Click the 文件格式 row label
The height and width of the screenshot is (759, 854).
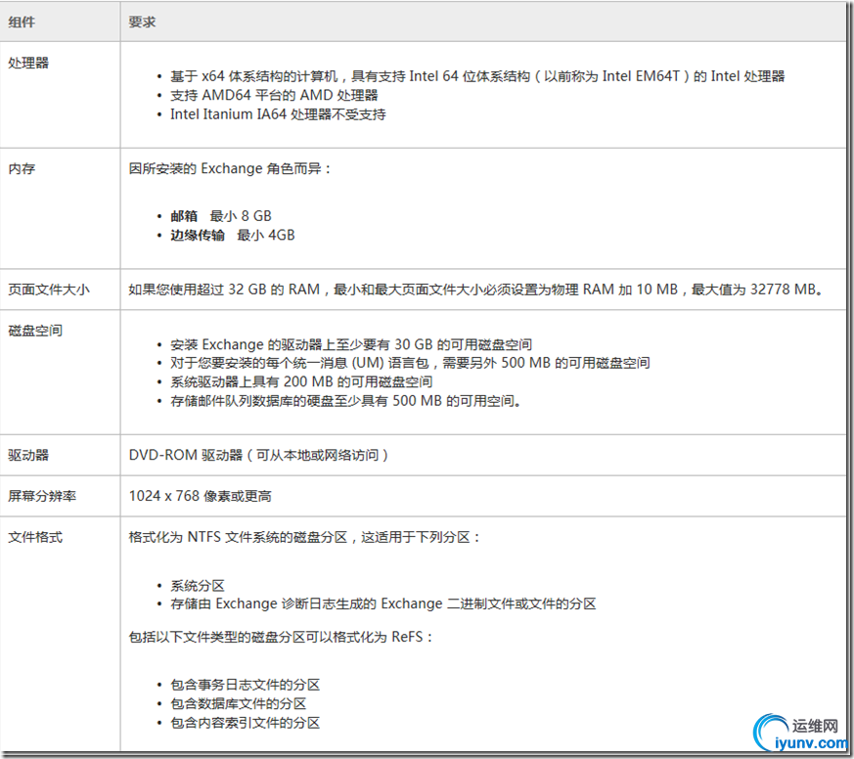click(35, 537)
